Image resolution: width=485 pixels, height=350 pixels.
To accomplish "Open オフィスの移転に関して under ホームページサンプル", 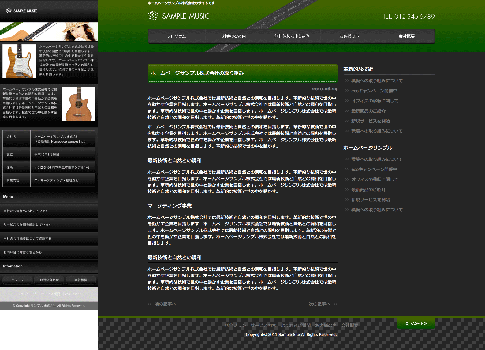I will pos(375,180).
